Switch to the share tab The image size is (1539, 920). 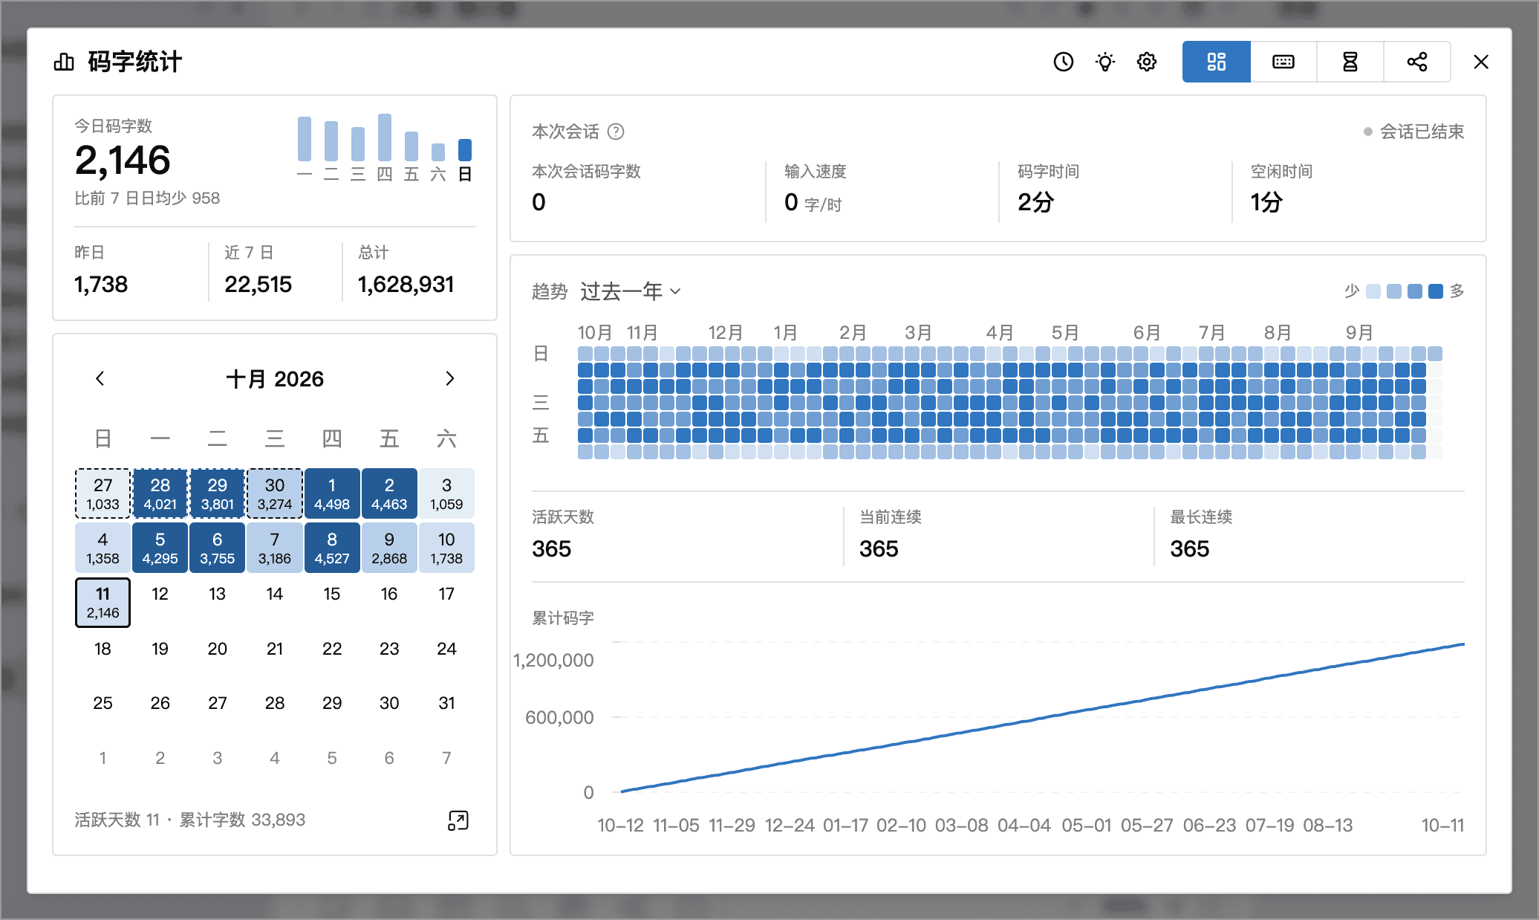click(x=1417, y=62)
